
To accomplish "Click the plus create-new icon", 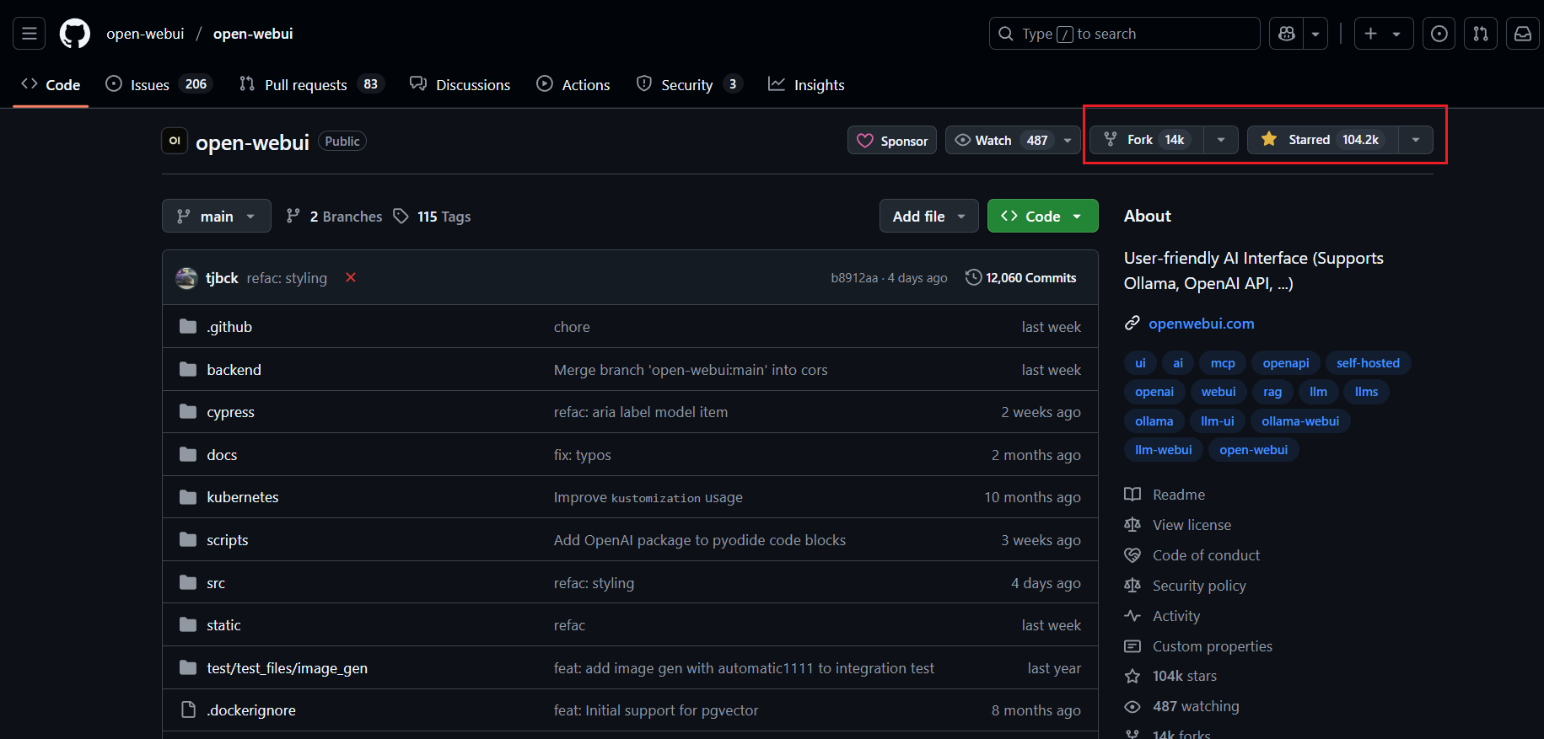I will click(1371, 34).
